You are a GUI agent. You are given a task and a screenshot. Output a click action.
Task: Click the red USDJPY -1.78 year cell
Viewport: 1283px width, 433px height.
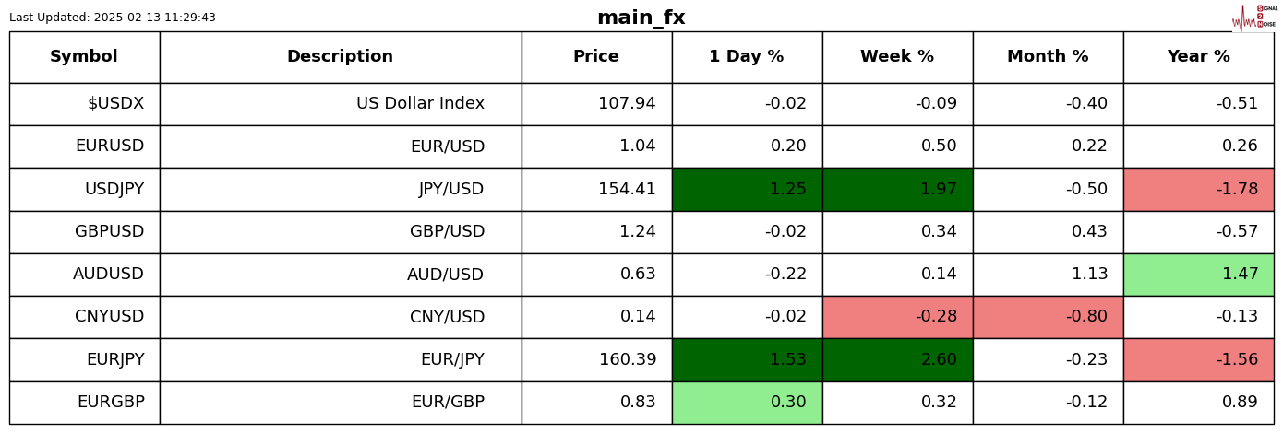click(x=1198, y=190)
